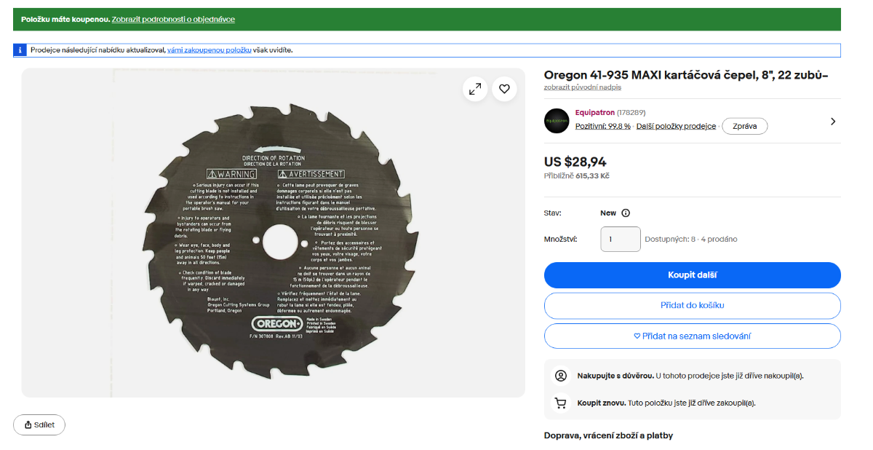Viewport: 873px width, 450px height.
Task: Click the blue info icon in notice bar
Action: 21,50
